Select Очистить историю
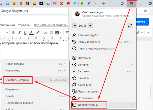 [35, 80]
